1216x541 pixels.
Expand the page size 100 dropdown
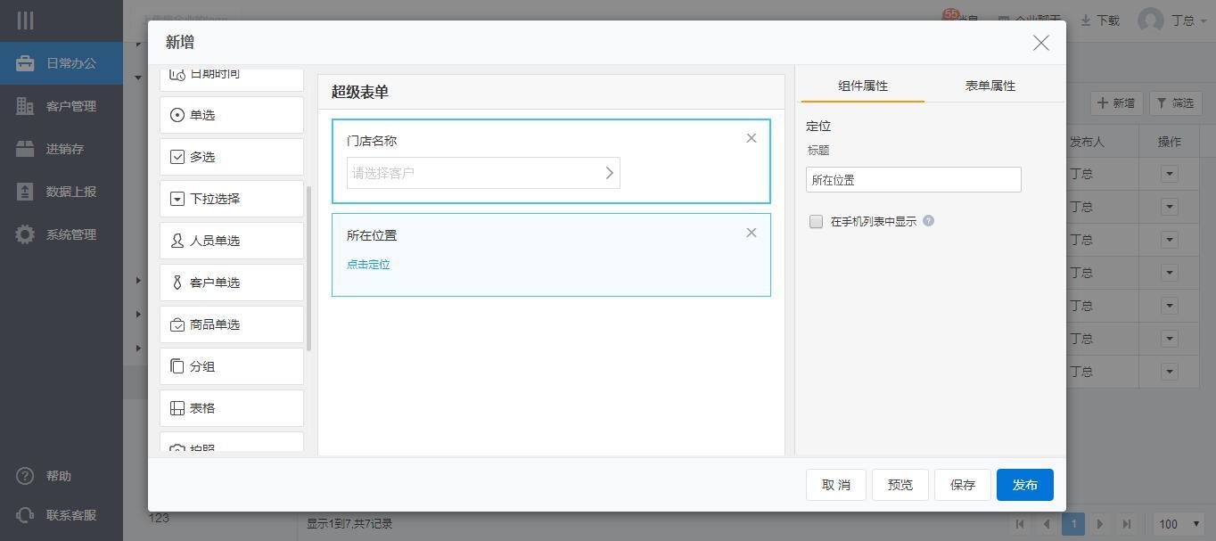tap(1179, 524)
